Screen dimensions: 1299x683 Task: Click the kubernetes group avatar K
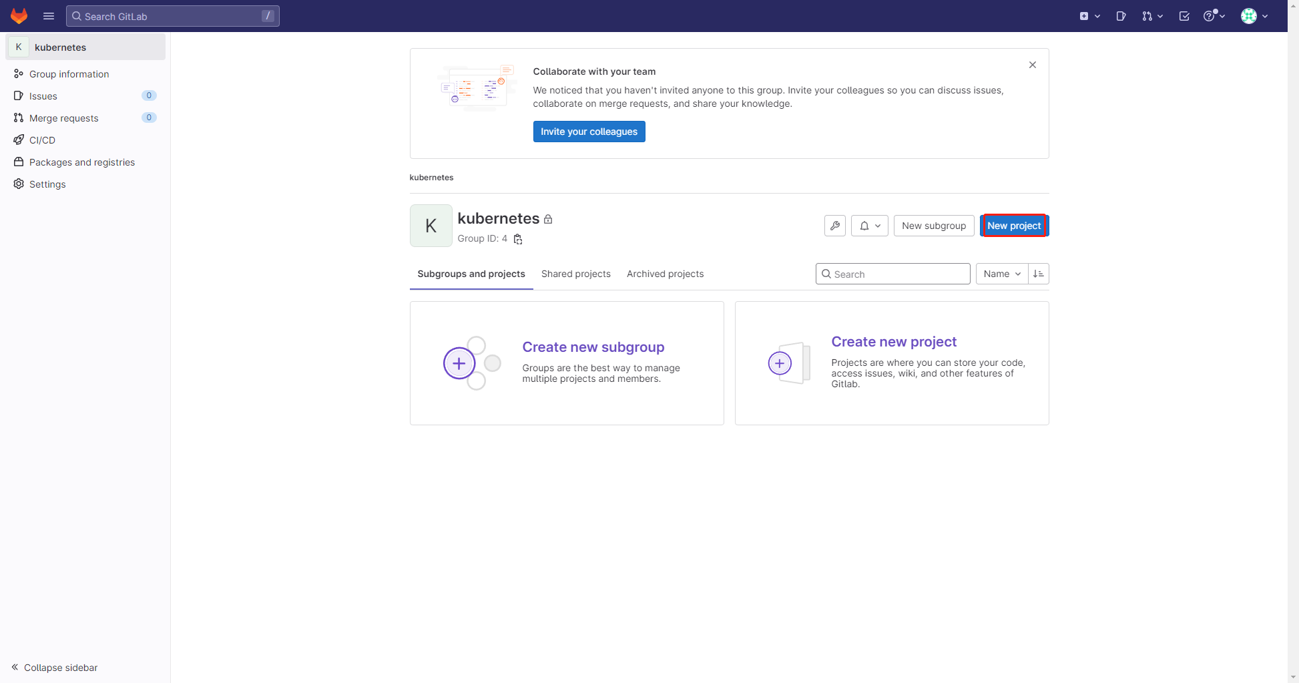(431, 226)
